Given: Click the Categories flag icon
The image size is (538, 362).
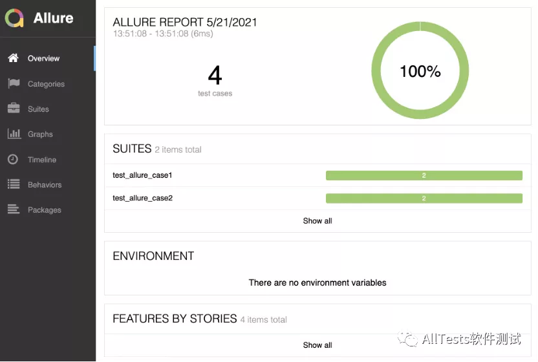Looking at the screenshot, I should click(x=13, y=83).
